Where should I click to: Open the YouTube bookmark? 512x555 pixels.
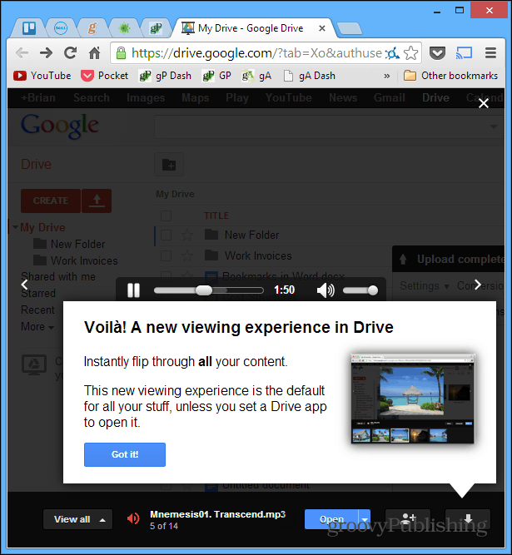[42, 76]
